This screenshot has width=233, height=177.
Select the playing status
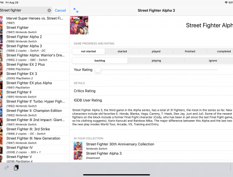(156, 61)
